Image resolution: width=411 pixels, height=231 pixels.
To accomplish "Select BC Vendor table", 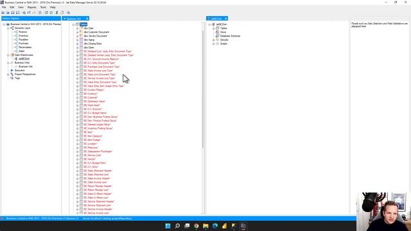I will click(x=90, y=159).
